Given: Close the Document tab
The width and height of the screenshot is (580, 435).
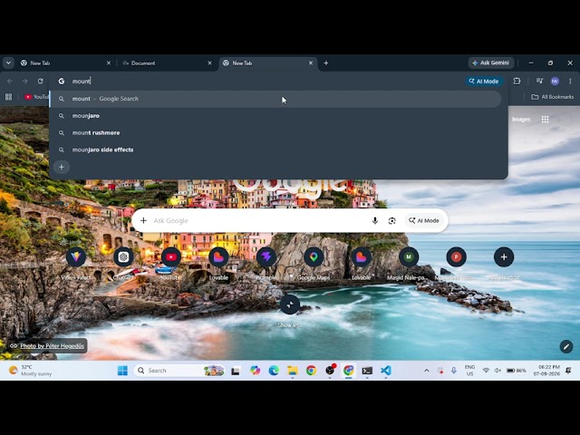Looking at the screenshot, I should click(x=209, y=63).
